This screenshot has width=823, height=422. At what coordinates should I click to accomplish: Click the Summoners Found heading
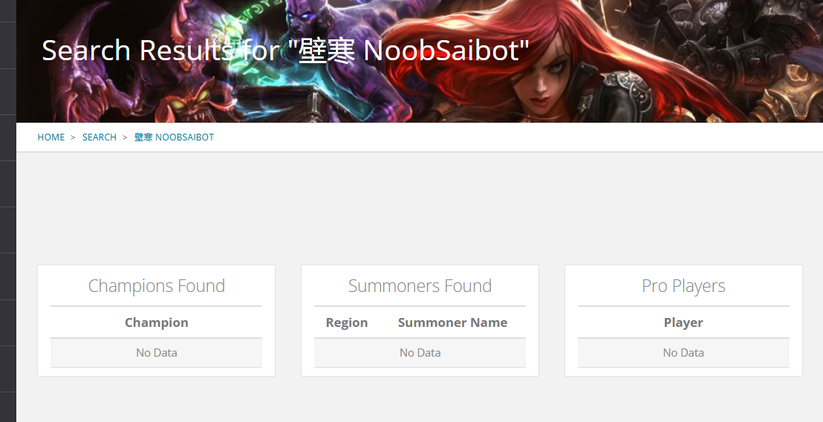(420, 285)
